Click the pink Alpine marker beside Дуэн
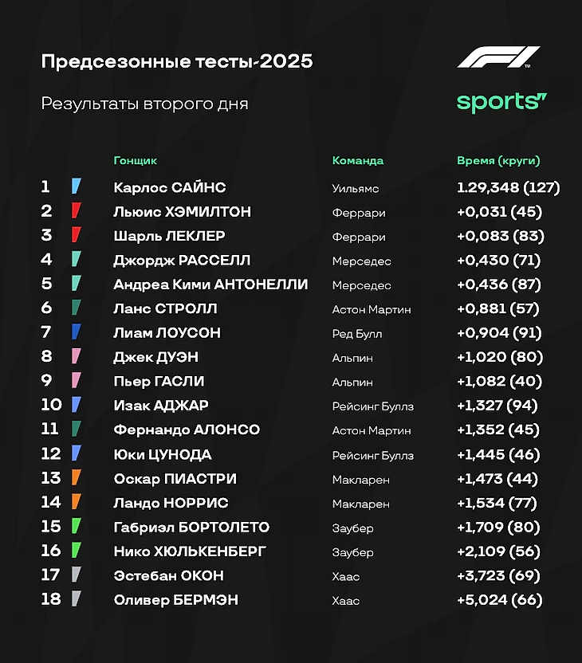Image resolution: width=582 pixels, height=663 pixels. 76,356
